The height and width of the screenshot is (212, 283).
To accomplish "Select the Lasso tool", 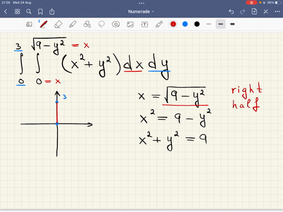I will [101, 24].
